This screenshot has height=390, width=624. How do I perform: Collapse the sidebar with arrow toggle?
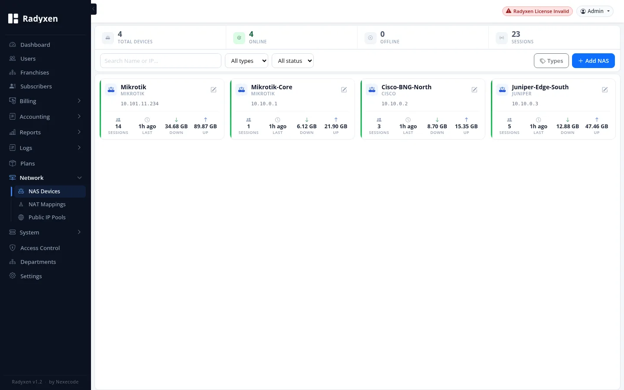tap(94, 9)
